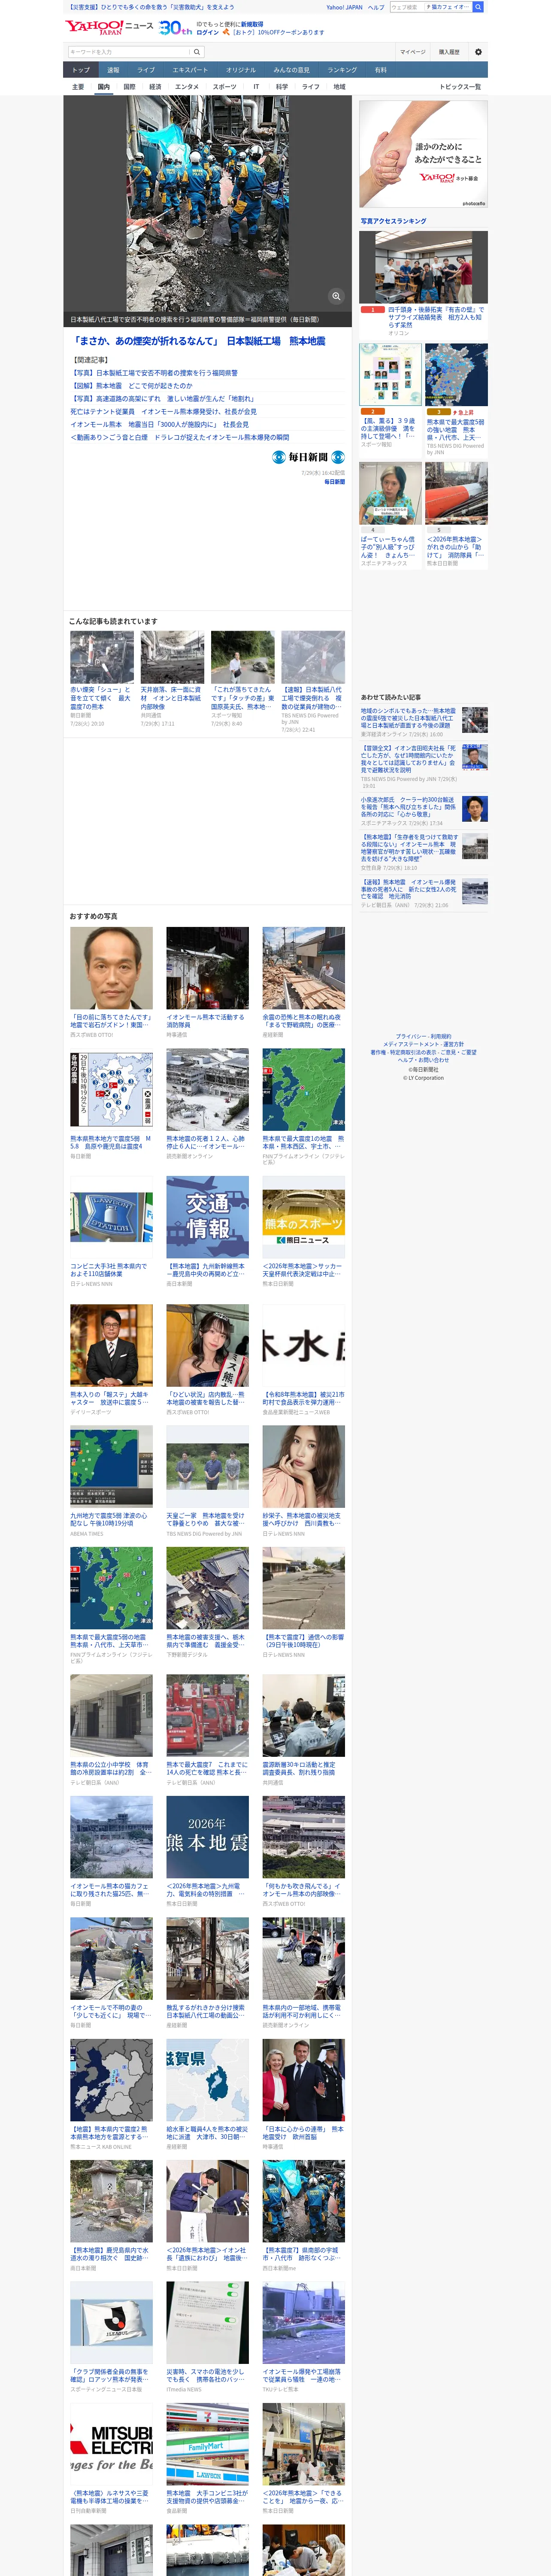The width and height of the screenshot is (551, 2576).
Task: Click the Mainichi Shimbun logo under article
Action: (x=308, y=457)
